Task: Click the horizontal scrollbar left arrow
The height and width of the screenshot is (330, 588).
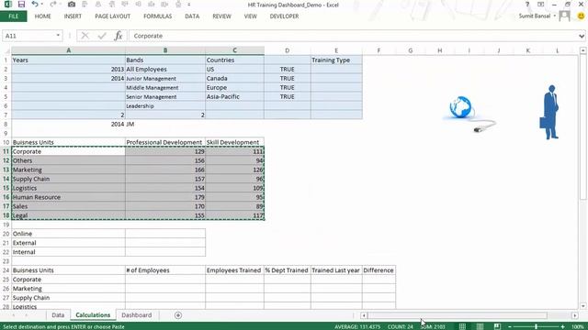Action: tap(364, 315)
